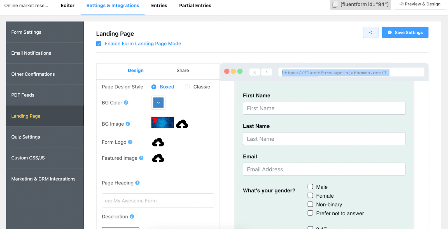
Task: Click the Page Heading input field
Action: pos(158,201)
